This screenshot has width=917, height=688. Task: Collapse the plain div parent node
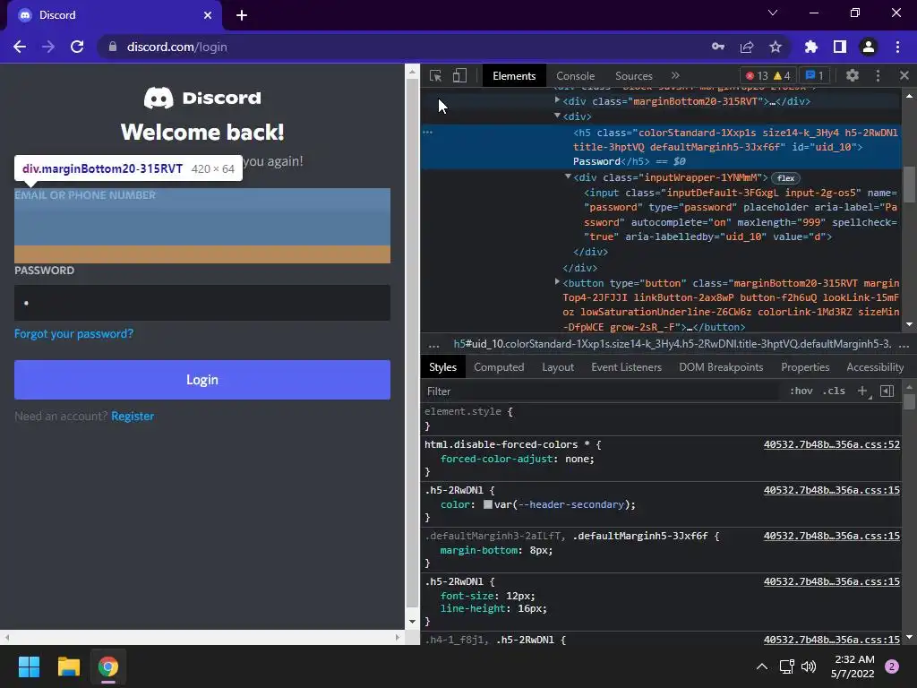(x=557, y=116)
